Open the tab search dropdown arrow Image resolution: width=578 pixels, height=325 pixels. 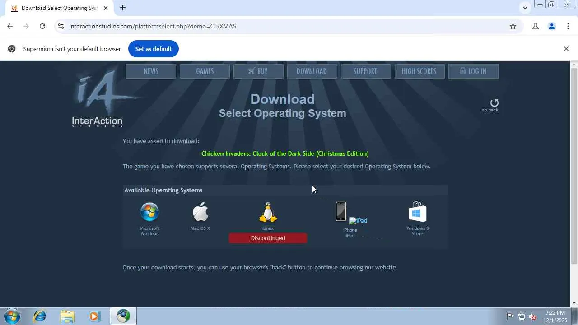525,8
